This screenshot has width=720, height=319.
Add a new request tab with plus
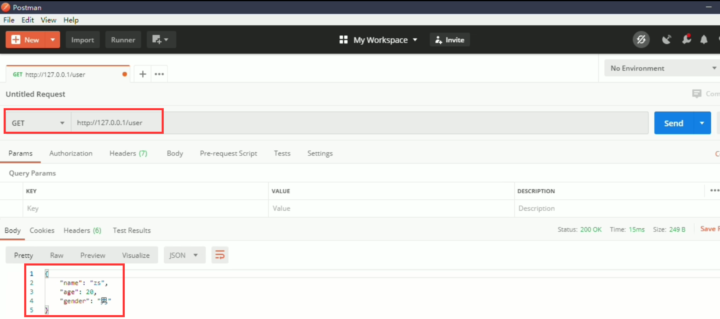coord(143,74)
